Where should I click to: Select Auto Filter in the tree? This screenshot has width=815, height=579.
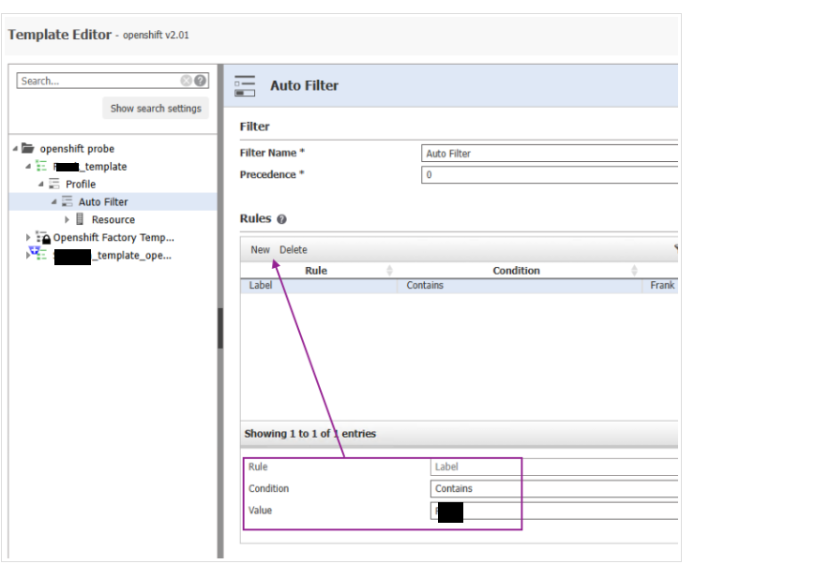tap(103, 202)
